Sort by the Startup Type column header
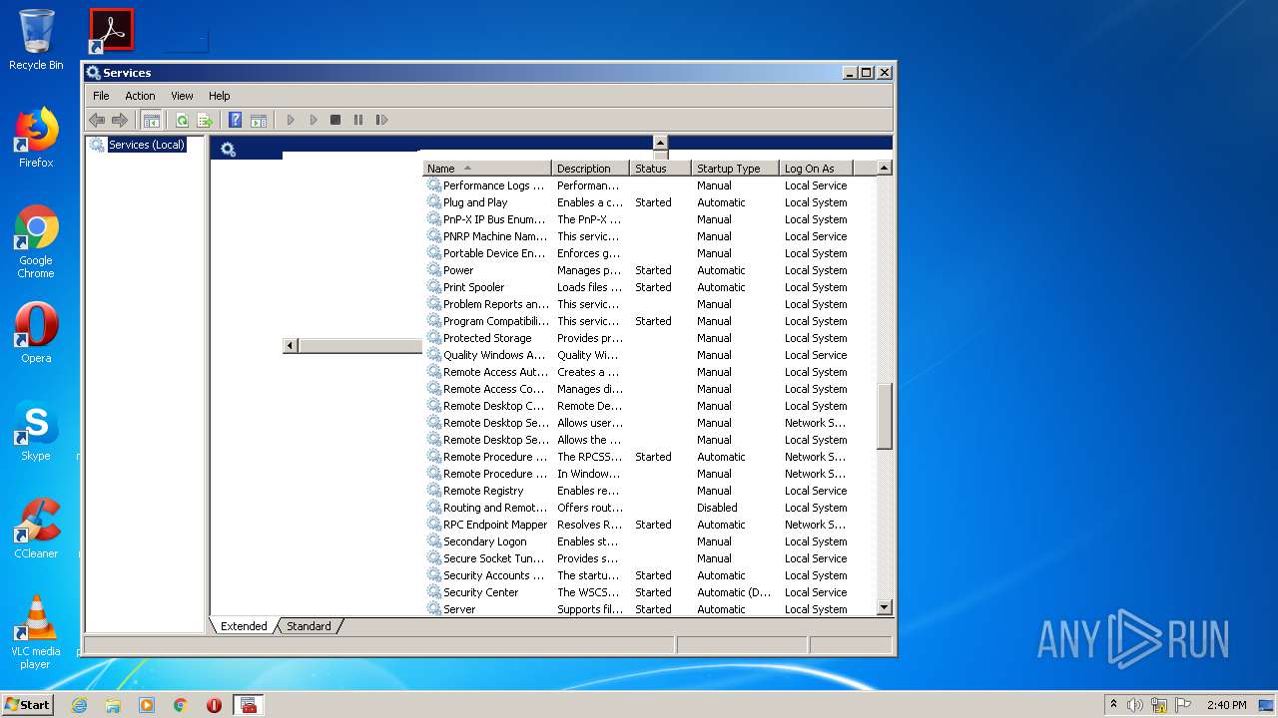The height and width of the screenshot is (718, 1278). (735, 169)
